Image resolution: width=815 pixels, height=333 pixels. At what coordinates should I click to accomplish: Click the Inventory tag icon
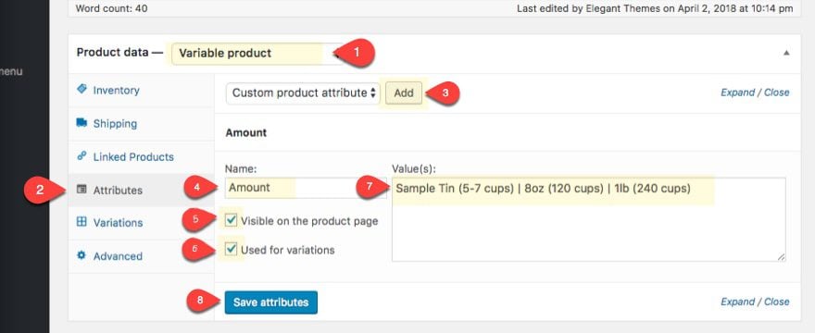(81, 90)
